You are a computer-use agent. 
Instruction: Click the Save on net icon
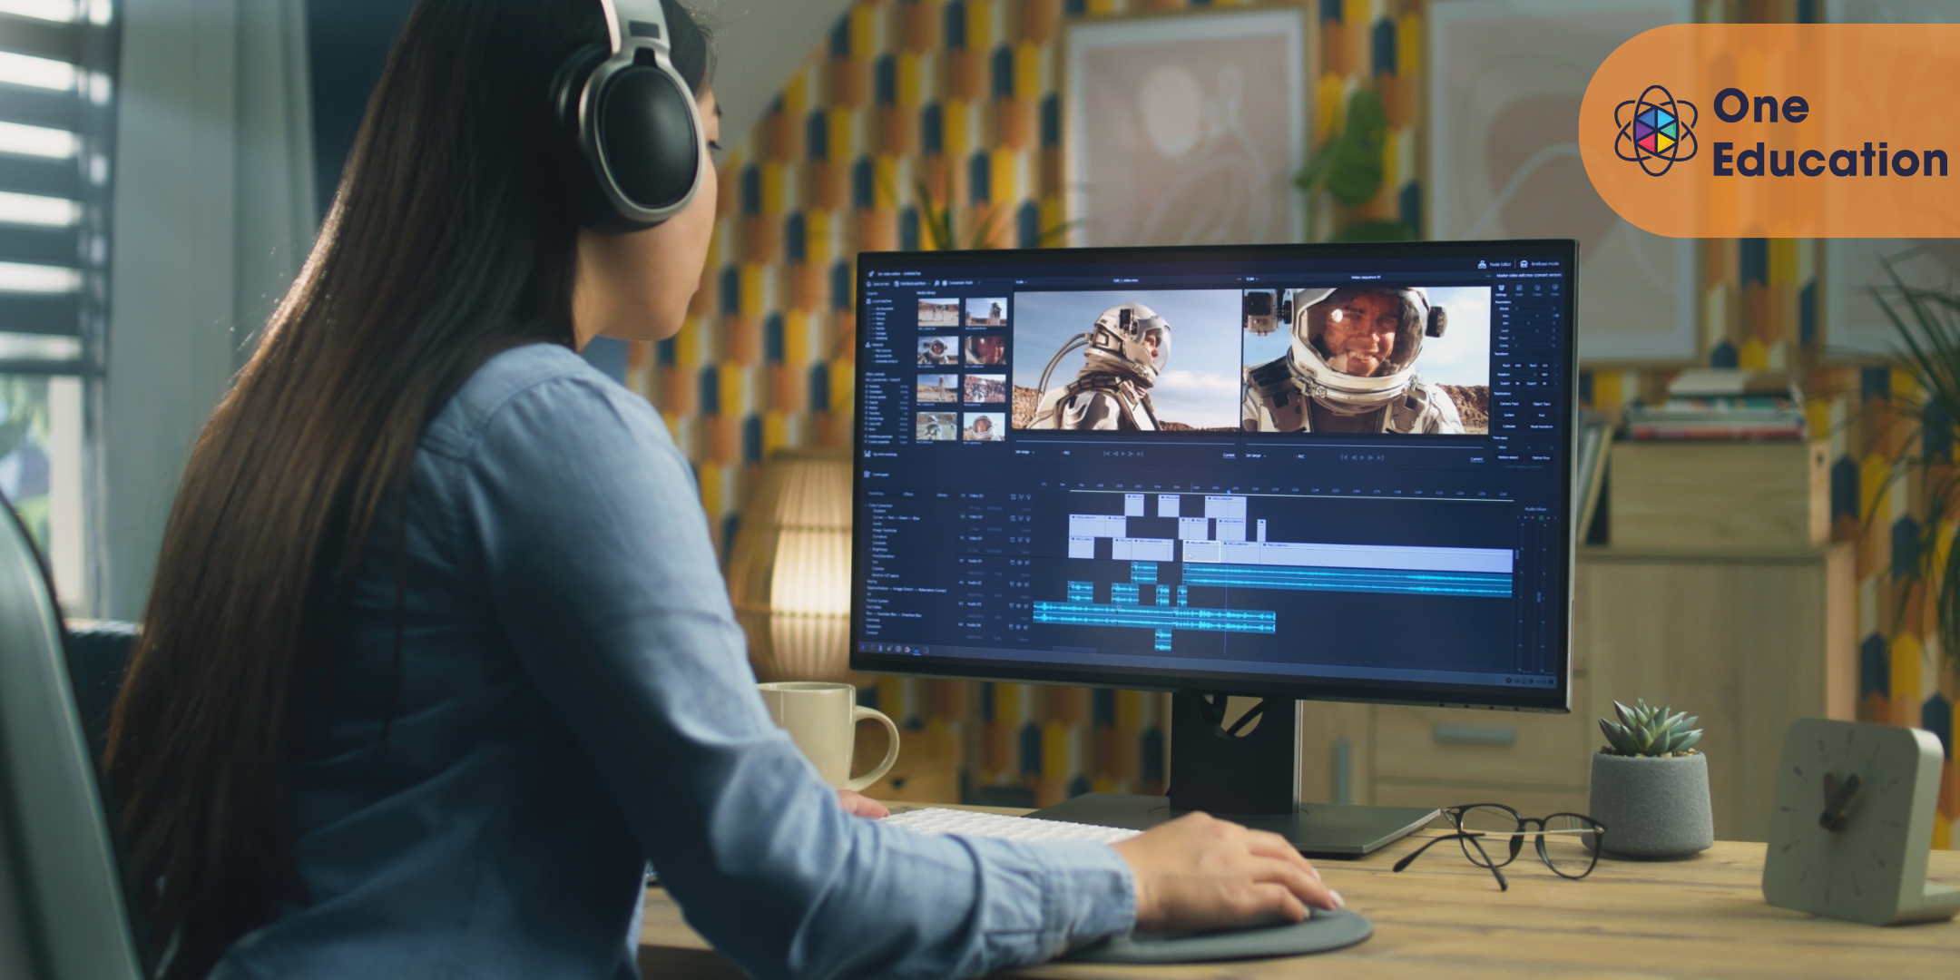click(x=868, y=284)
